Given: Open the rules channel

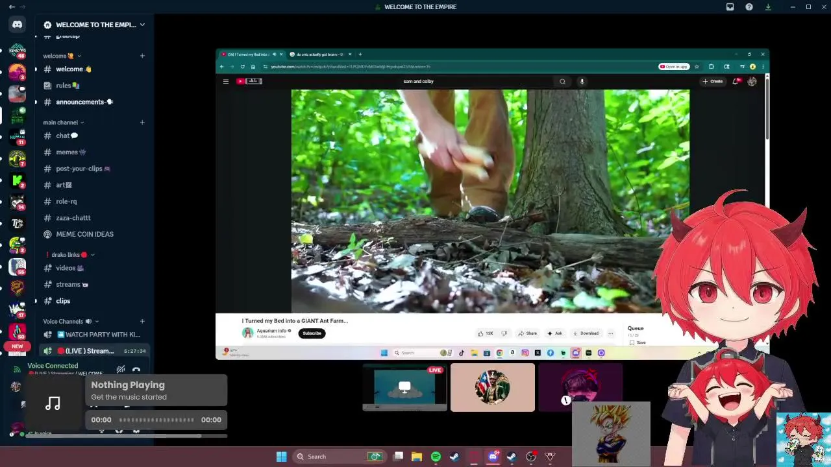Looking at the screenshot, I should pyautogui.click(x=94, y=86).
